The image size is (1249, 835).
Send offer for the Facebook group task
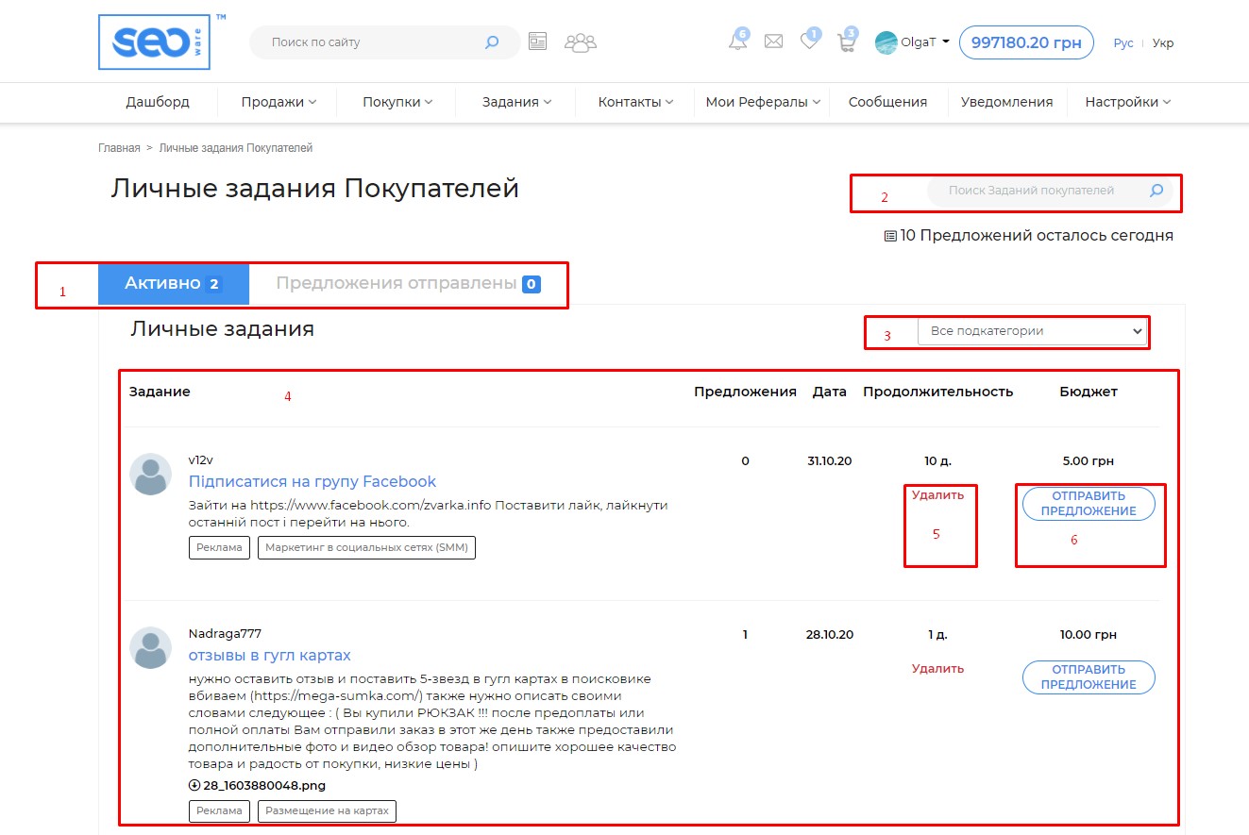1089,504
